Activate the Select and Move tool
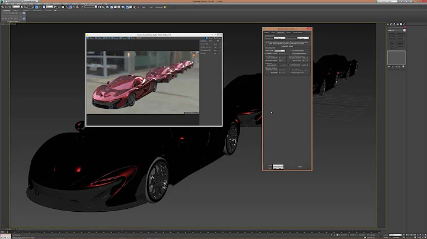427x239 pixels. 37,7
